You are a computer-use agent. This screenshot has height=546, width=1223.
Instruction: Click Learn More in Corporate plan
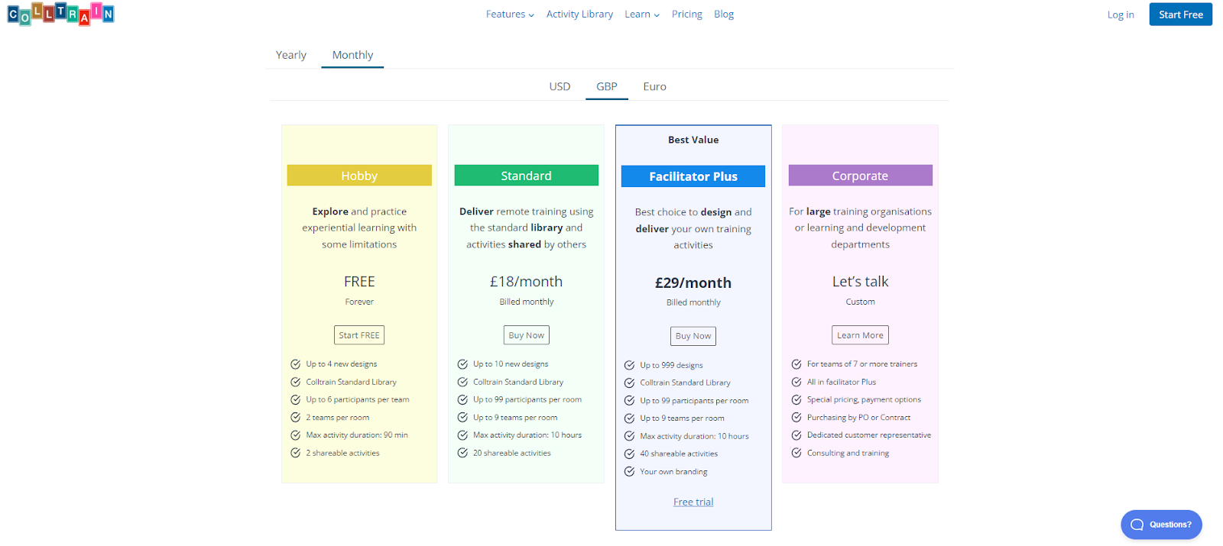(860, 335)
